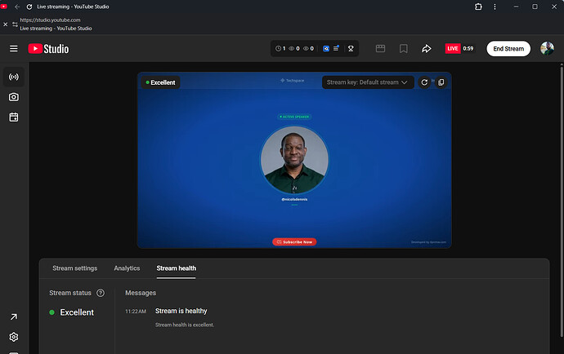
Task: Click the End Stream button
Action: click(508, 48)
